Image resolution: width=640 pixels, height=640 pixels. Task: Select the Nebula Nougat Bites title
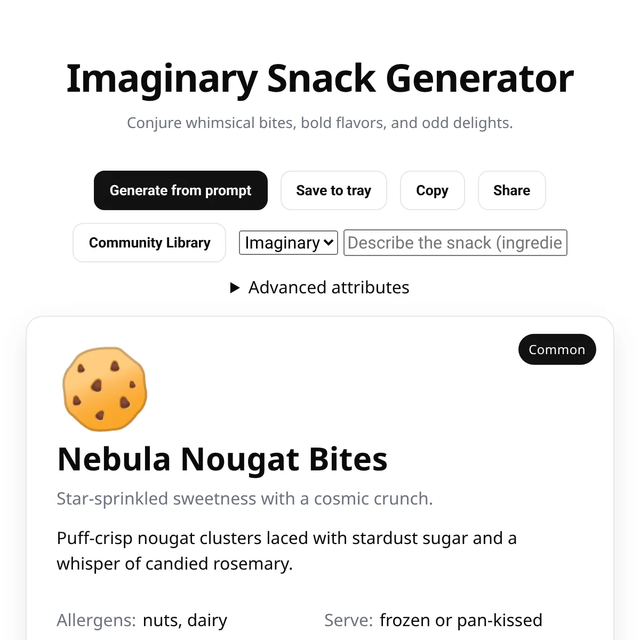click(222, 459)
